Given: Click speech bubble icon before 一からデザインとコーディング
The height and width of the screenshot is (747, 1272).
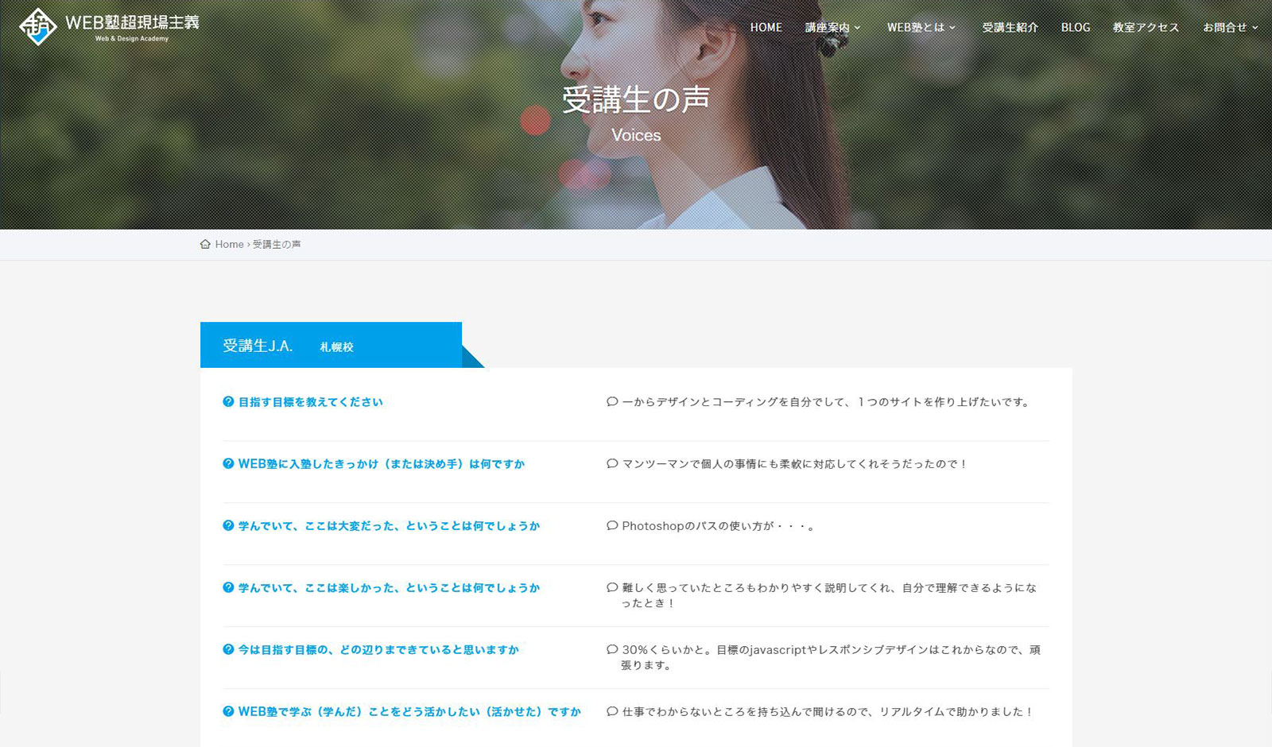Looking at the screenshot, I should click(x=612, y=402).
